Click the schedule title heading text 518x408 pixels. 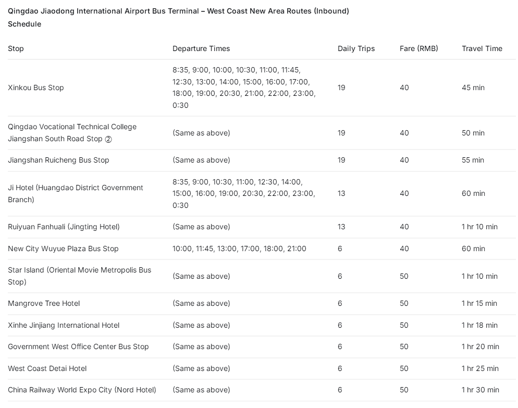(178, 18)
